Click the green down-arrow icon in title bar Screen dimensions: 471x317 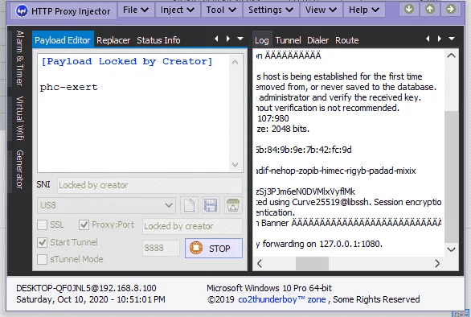pyautogui.click(x=409, y=9)
